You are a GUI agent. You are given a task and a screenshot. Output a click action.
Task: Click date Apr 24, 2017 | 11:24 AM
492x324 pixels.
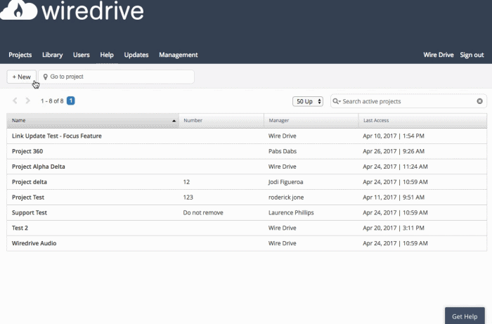coord(395,167)
